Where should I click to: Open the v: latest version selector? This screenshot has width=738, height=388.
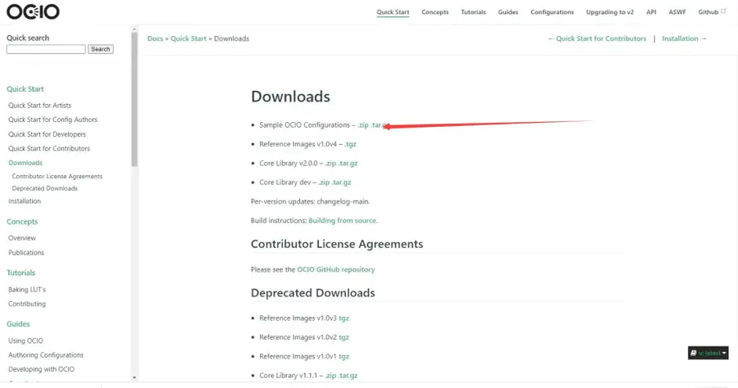click(x=708, y=353)
